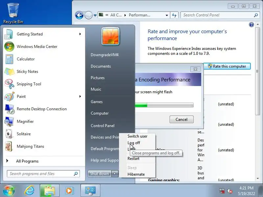Cancel the encoding performance assessment
This screenshot has width=263, height=197.
tap(181, 119)
